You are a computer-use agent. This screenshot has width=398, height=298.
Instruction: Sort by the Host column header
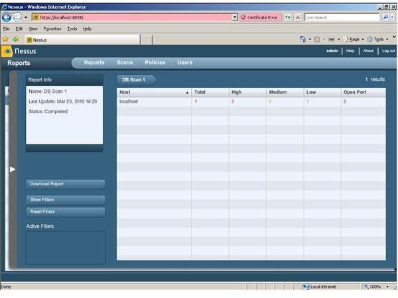pos(154,92)
